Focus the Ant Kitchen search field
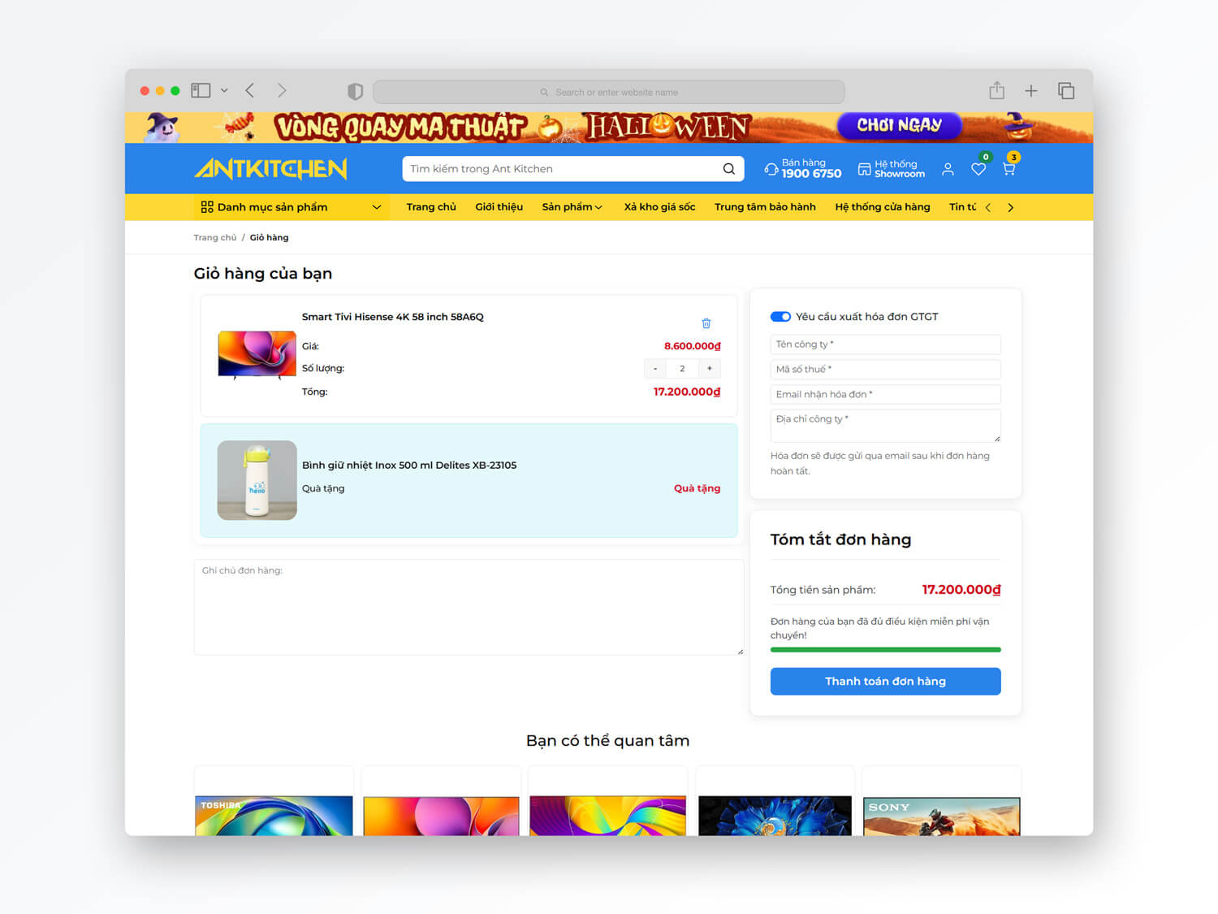 click(x=562, y=169)
